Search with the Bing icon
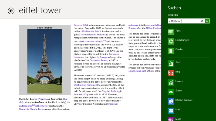Viewport: 216px width, 121px height. [x=171, y=73]
